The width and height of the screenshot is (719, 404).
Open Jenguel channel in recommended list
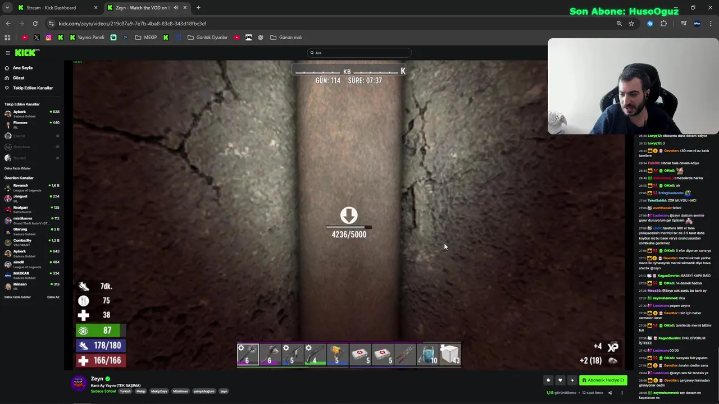[x=32, y=198]
